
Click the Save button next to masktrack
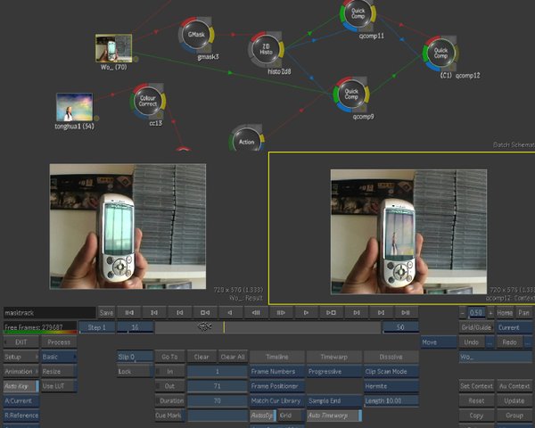click(x=106, y=313)
